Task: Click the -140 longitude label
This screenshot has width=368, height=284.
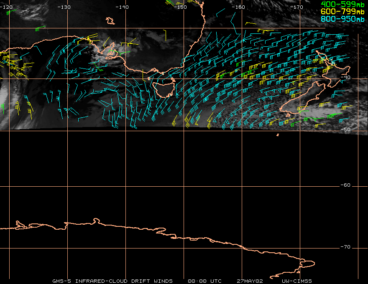Action: tap(122, 7)
